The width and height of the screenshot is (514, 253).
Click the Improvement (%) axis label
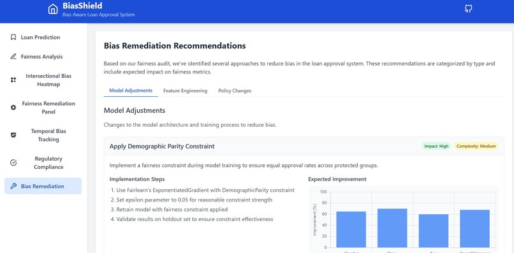click(314, 220)
